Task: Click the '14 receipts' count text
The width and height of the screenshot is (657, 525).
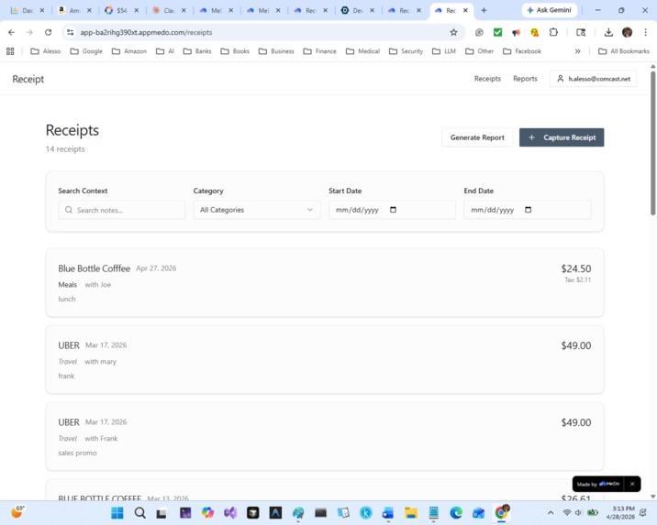Action: (65, 149)
